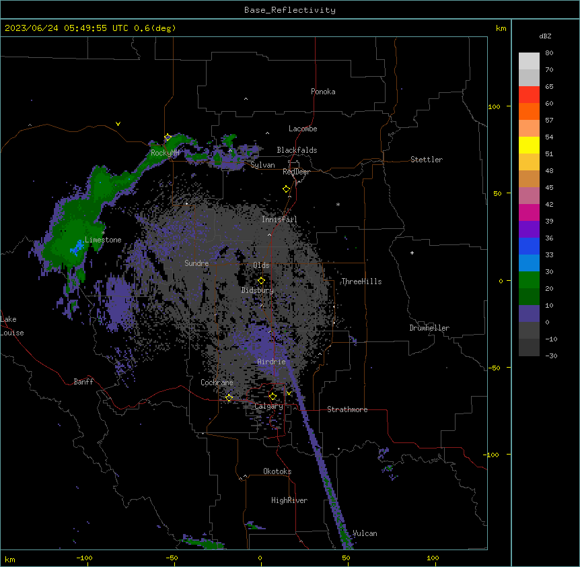Click the red 65 dBZ legend color
Viewport: 580px width, 567px height.
pos(529,94)
